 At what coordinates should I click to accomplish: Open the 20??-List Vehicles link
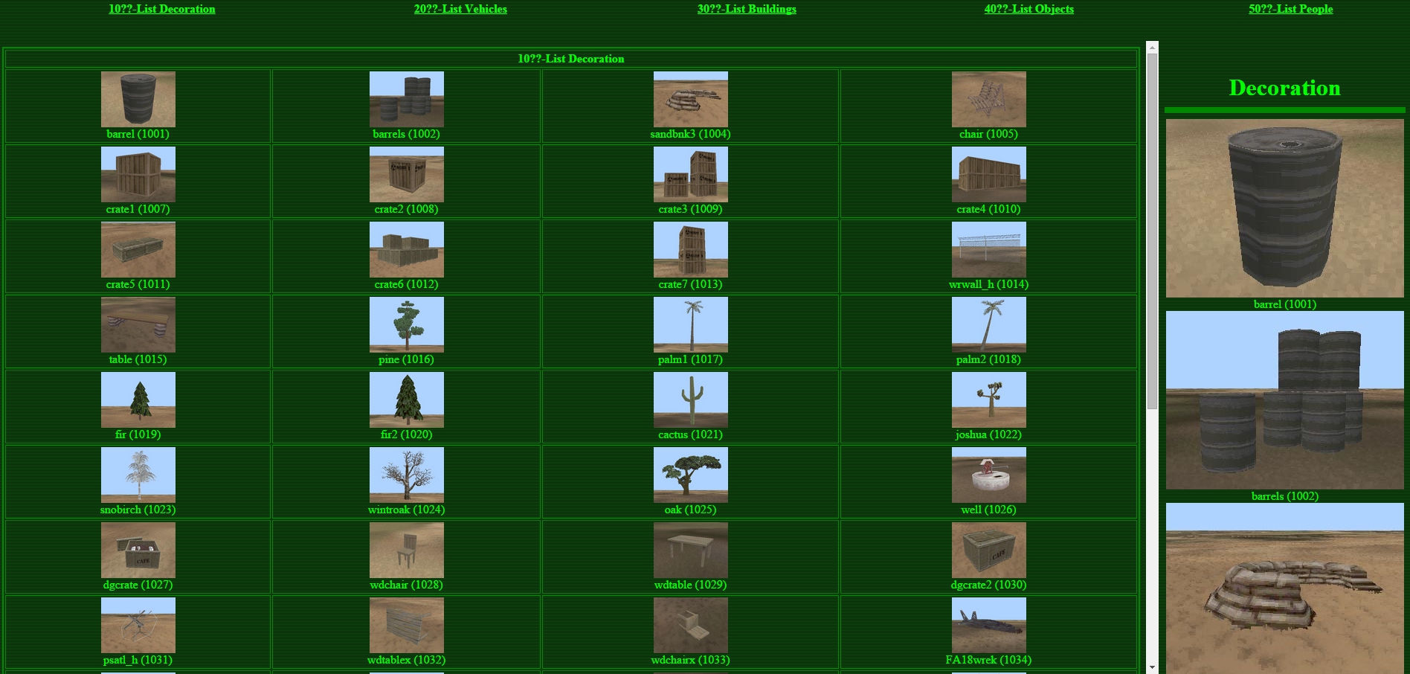pos(460,9)
